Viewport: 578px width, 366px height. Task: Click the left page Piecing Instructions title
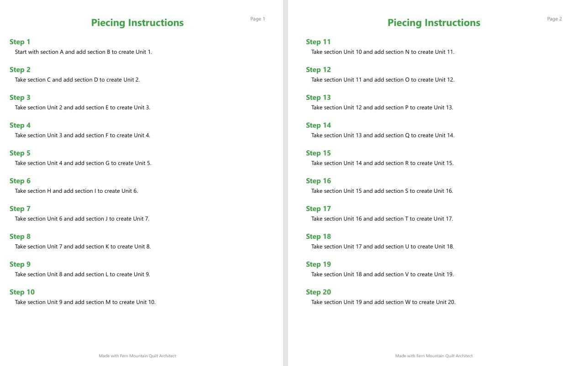pos(137,23)
